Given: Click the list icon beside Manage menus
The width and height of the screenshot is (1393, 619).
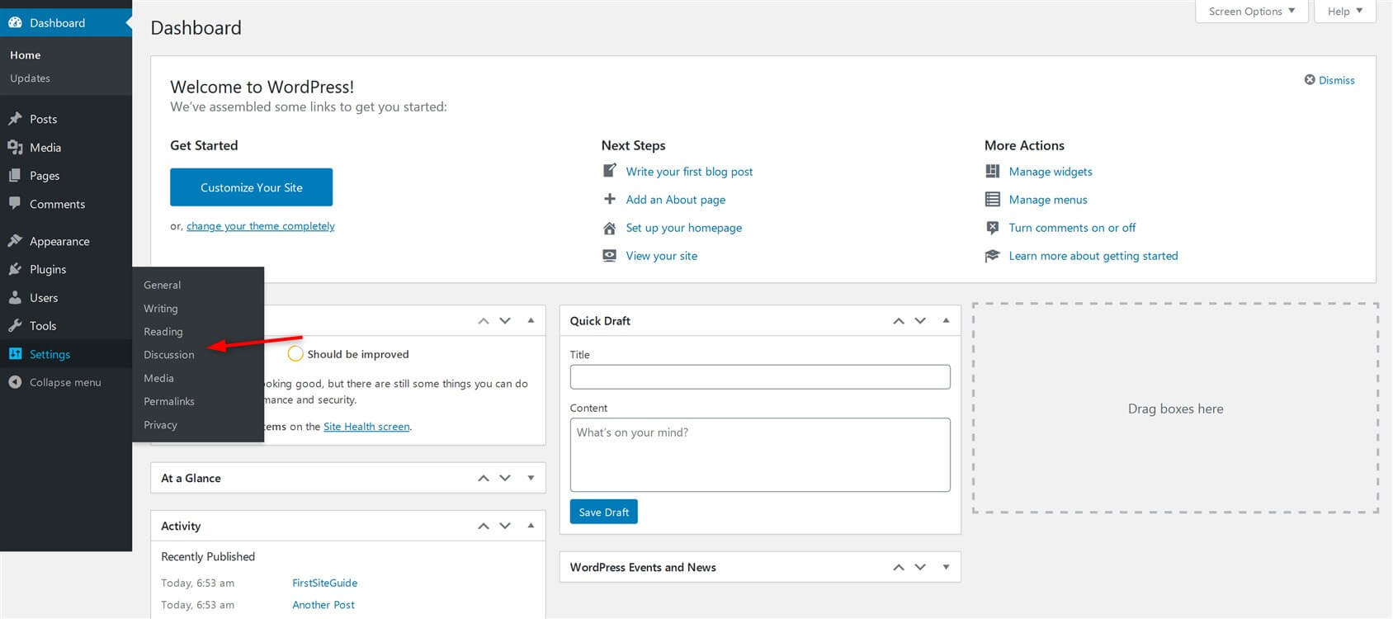Looking at the screenshot, I should click(993, 199).
